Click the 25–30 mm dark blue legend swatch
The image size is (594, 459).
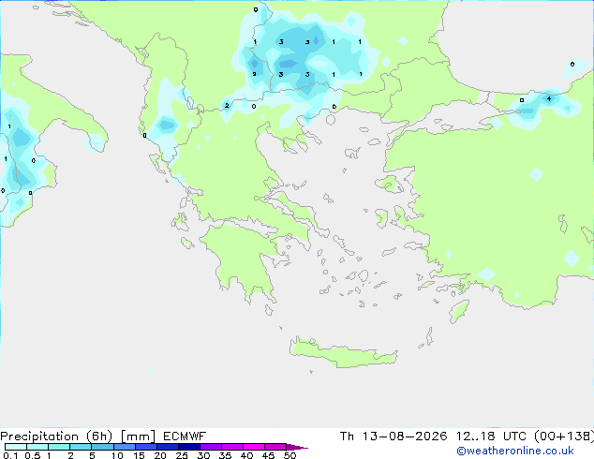tap(189, 447)
